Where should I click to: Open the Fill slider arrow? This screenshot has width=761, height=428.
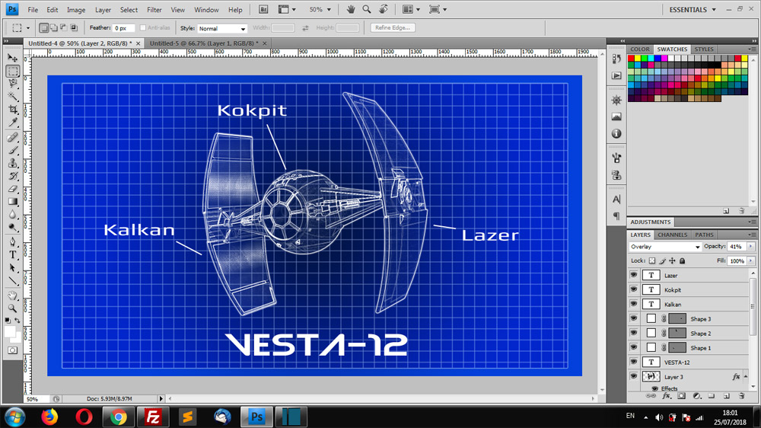[750, 261]
